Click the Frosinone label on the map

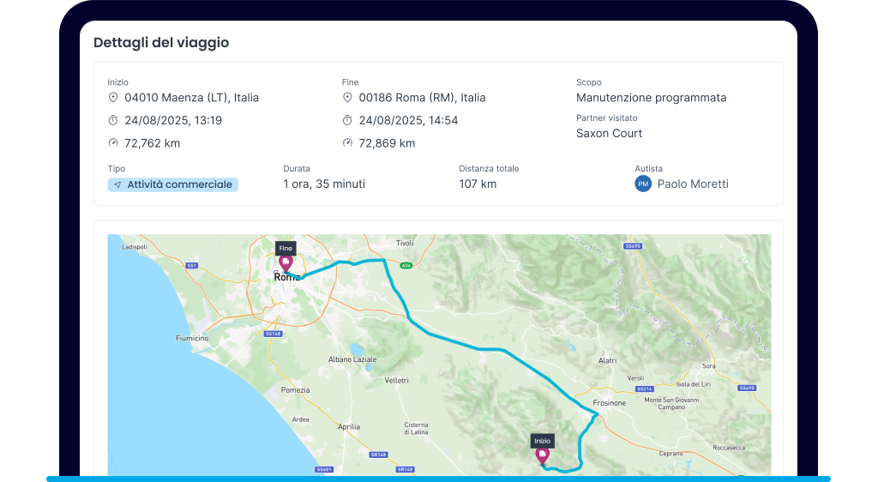click(x=610, y=402)
